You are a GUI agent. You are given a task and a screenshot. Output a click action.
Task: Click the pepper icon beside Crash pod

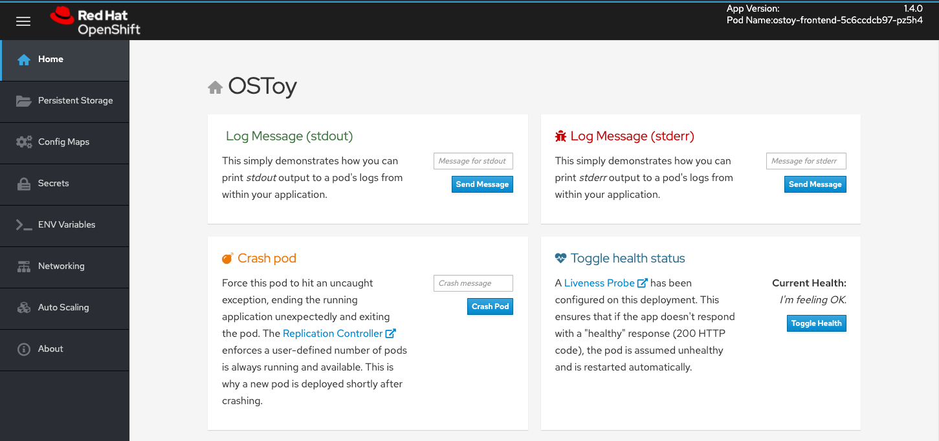228,257
